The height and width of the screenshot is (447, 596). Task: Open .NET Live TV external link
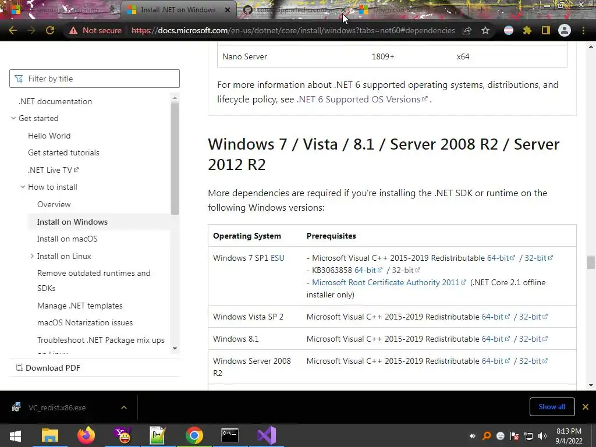pos(53,170)
